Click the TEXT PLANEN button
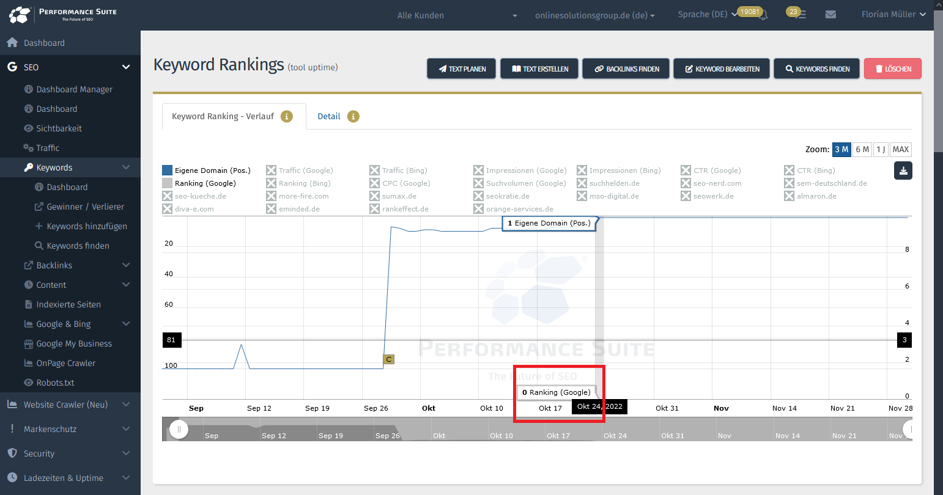 [x=462, y=69]
